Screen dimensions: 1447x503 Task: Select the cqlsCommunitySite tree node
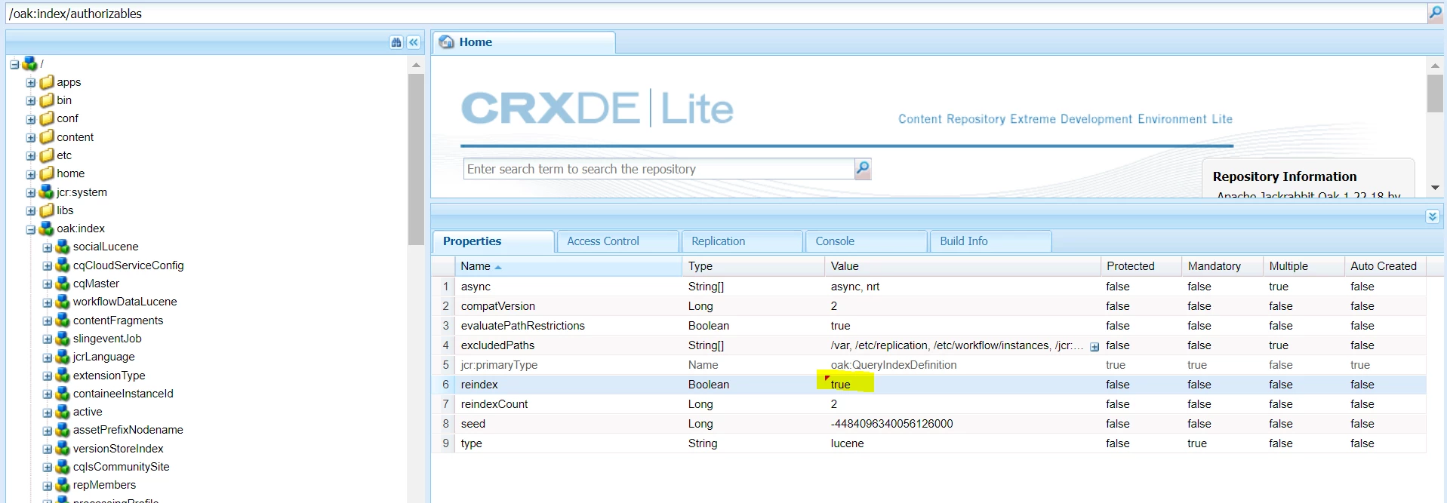(x=122, y=467)
